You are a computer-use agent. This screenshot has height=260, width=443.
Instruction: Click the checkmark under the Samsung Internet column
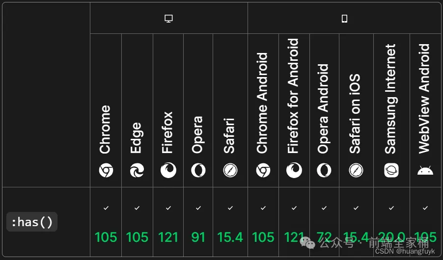[391, 208]
